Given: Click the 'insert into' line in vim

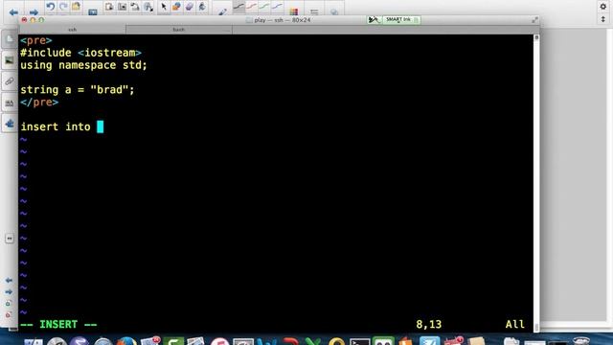Looking at the screenshot, I should [56, 126].
